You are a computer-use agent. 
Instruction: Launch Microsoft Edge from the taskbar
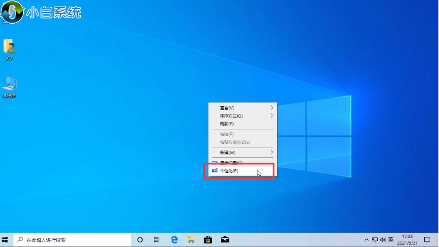tap(175, 240)
